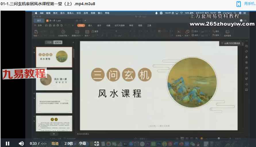Toggle 字幕 subtitles in player
256x147 pixels.
pos(82,144)
